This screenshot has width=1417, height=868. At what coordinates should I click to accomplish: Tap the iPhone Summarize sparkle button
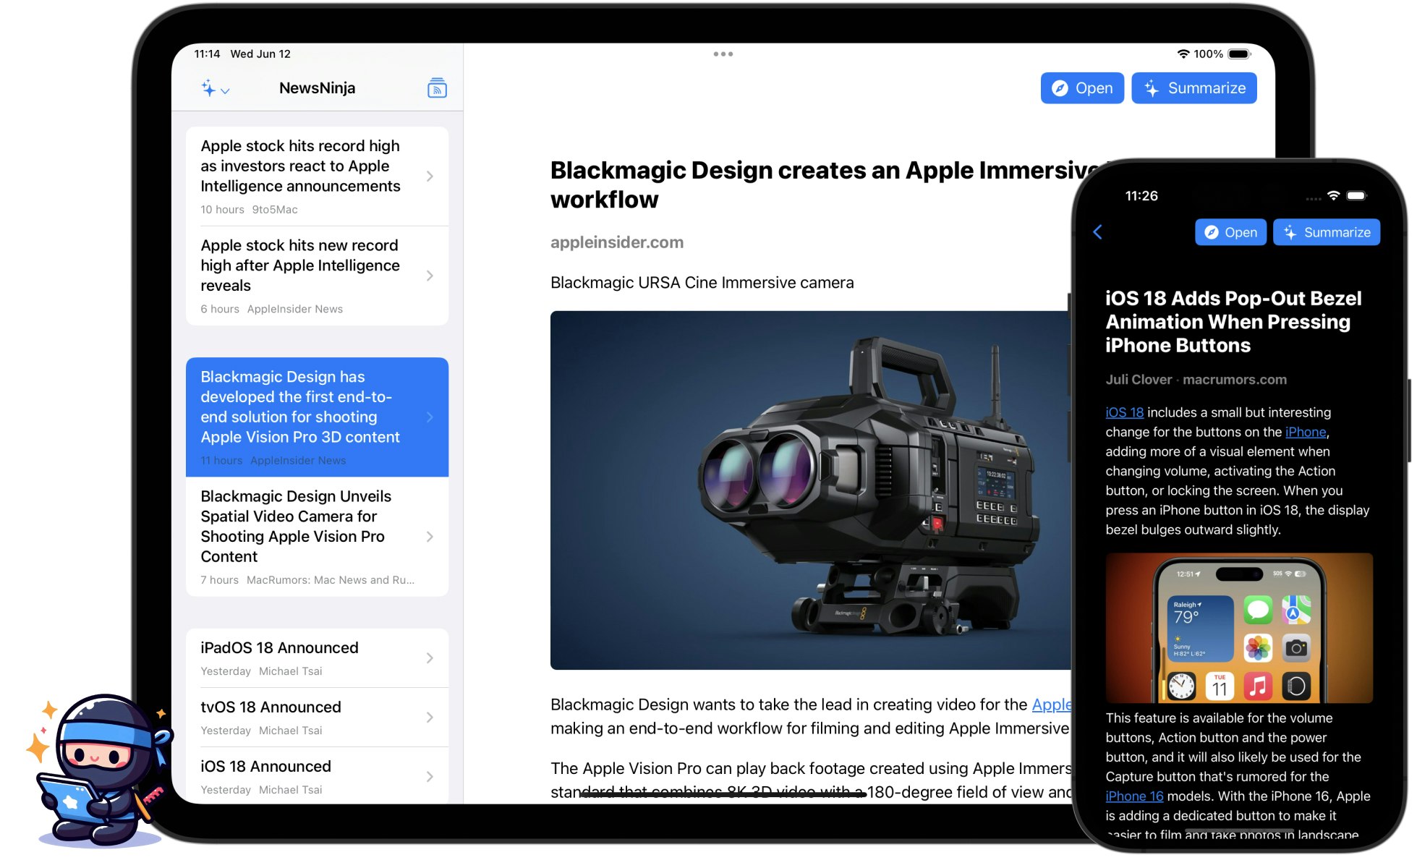pos(1326,232)
